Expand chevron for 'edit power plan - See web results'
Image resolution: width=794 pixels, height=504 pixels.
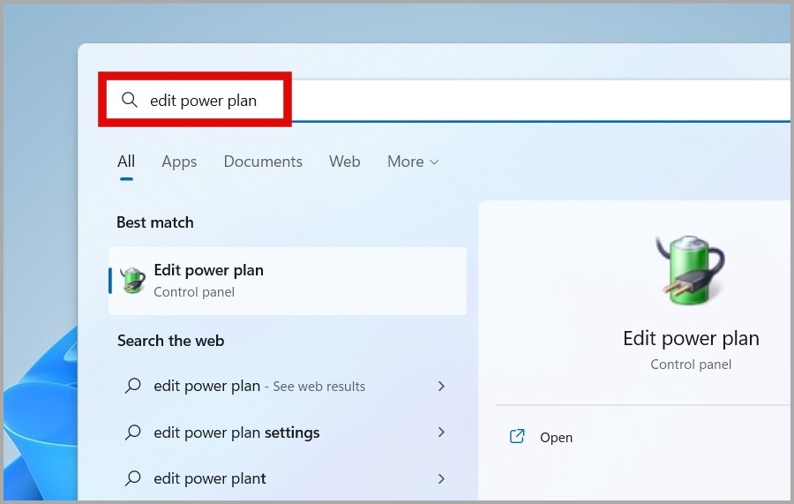tap(441, 386)
